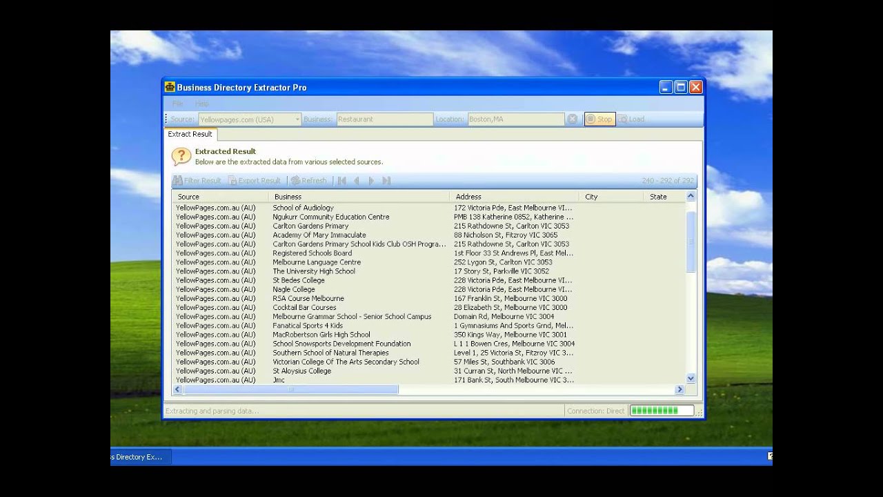Click the horizontal scrollbar thumb
The image size is (883, 497).
[290, 389]
